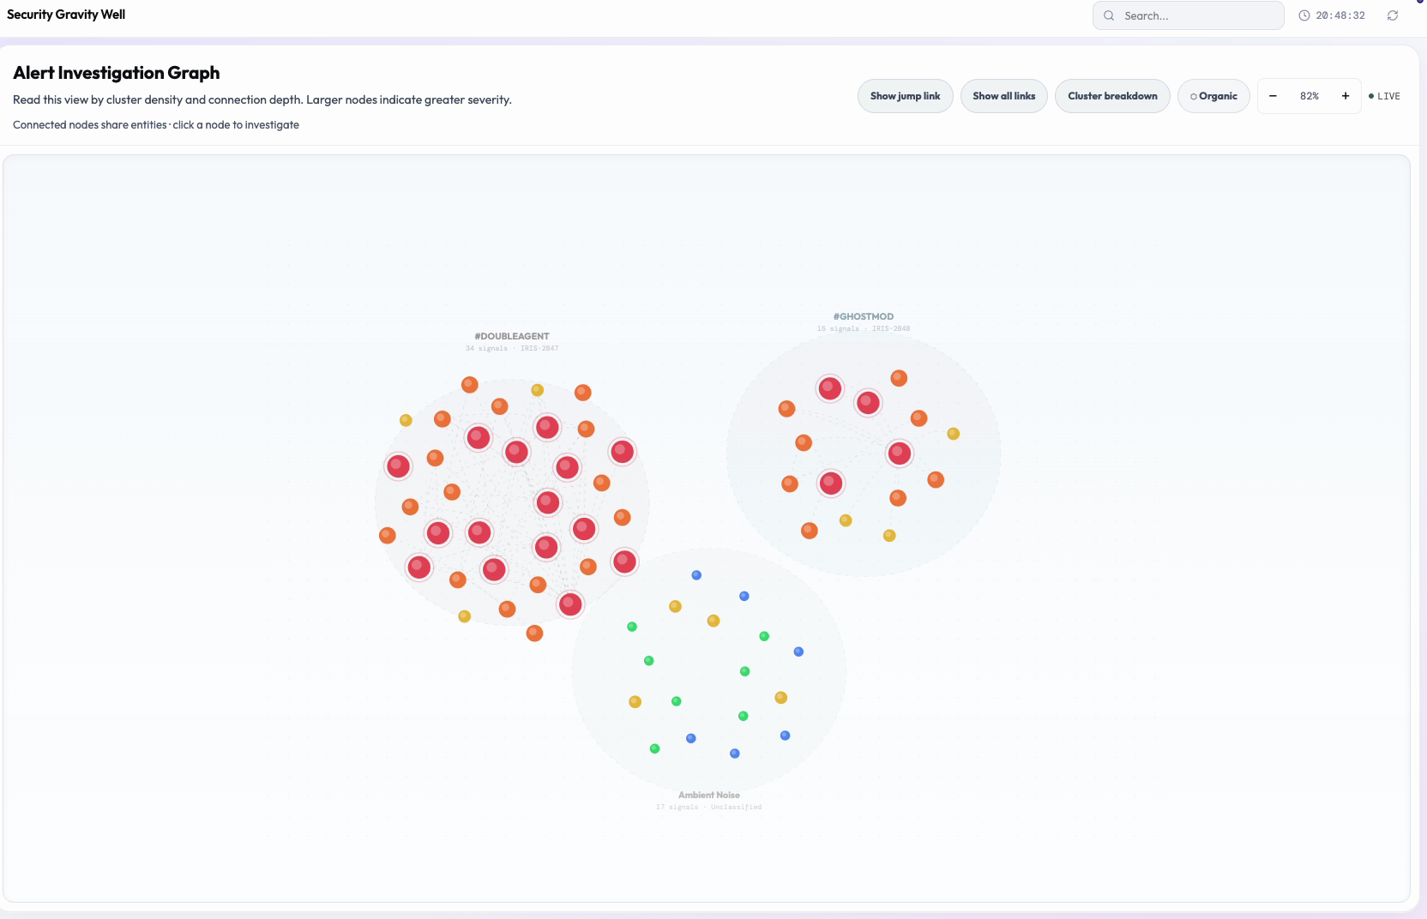Select the #GHOSTMOD cluster label
The image size is (1427, 919).
pyautogui.click(x=864, y=316)
